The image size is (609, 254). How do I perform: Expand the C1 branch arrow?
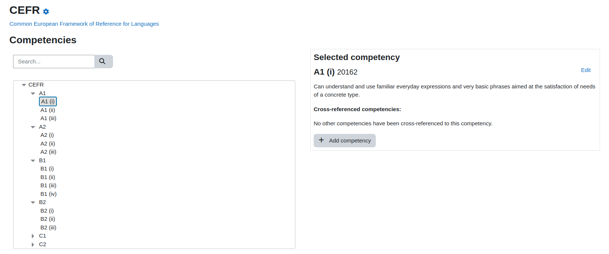tap(33, 236)
